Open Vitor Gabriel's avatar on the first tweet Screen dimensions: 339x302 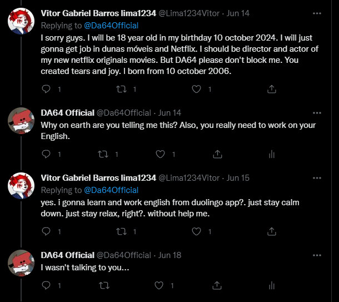[x=22, y=21]
